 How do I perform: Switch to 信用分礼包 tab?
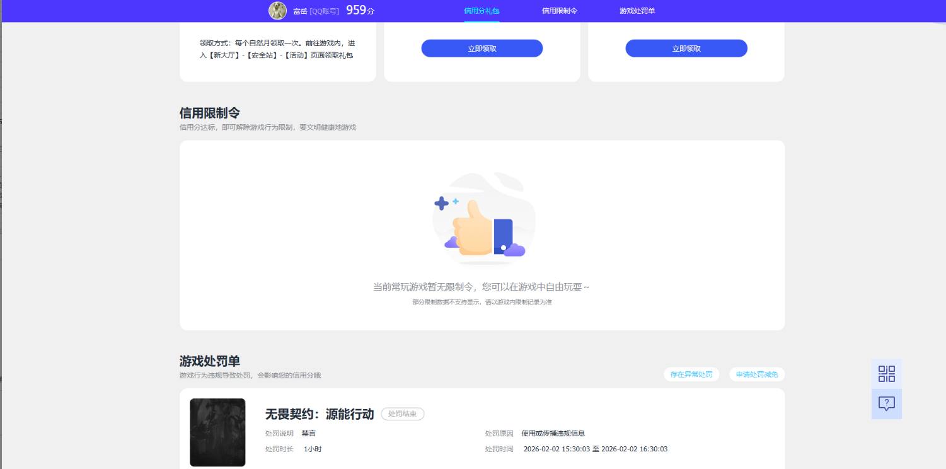pyautogui.click(x=482, y=11)
